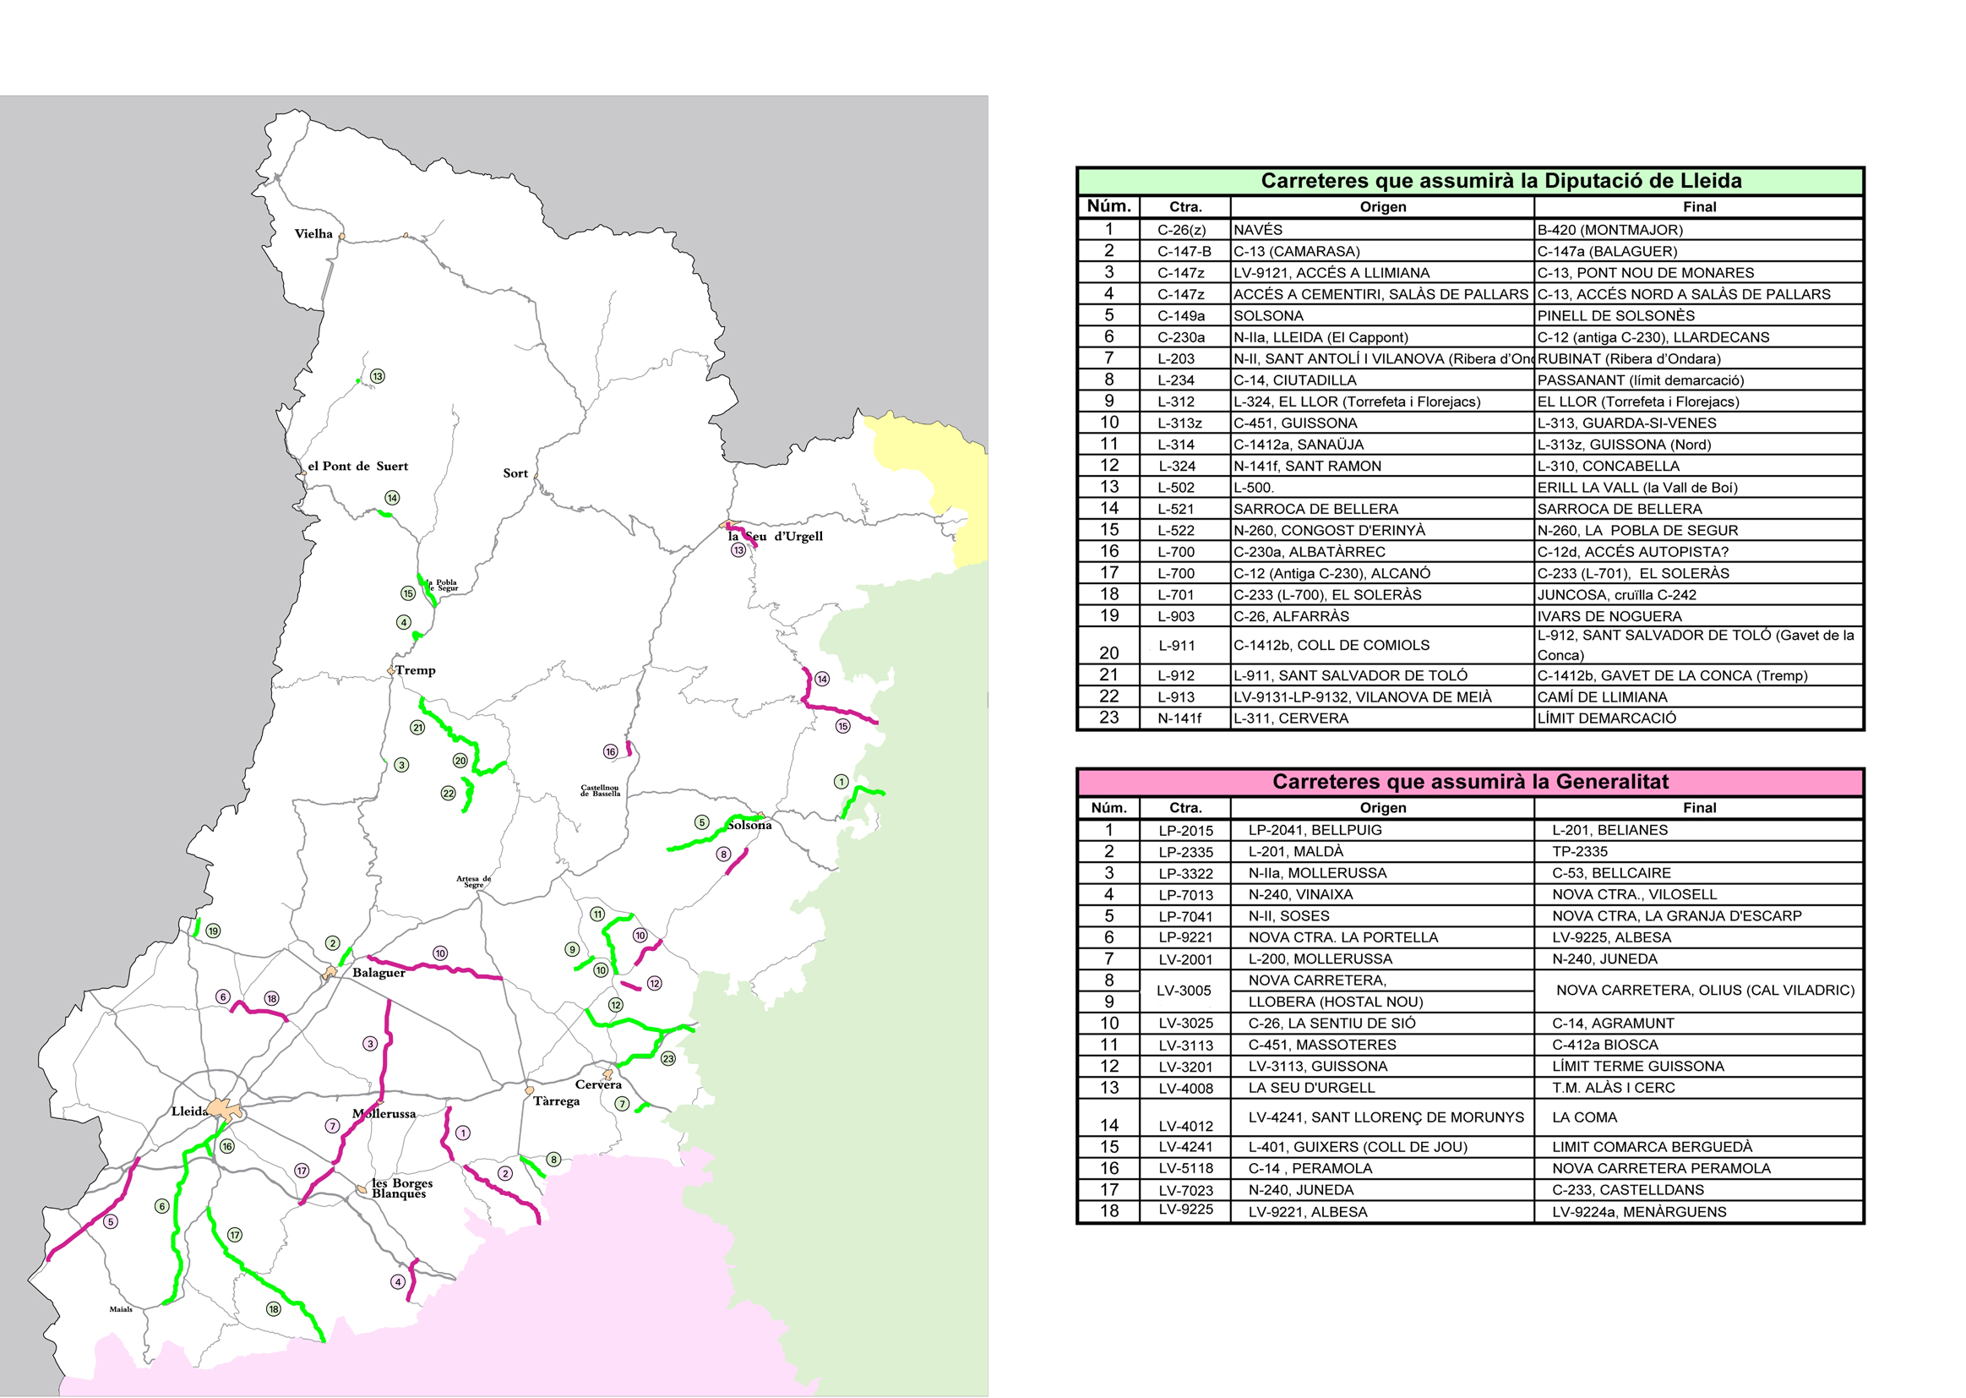Click purple marker 5 in southwest corner
Image resolution: width=1966 pixels, height=1398 pixels.
coord(110,1221)
